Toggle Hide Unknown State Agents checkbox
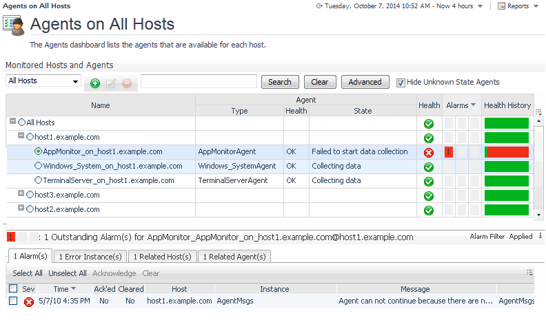Viewport: 546px width, 320px height. [401, 82]
